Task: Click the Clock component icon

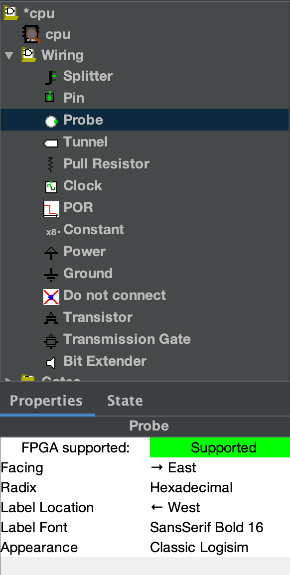Action: 50,185
